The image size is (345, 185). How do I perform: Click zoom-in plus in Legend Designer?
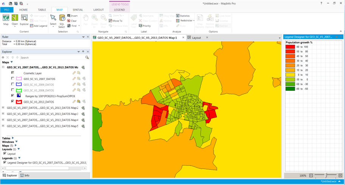click(x=340, y=176)
